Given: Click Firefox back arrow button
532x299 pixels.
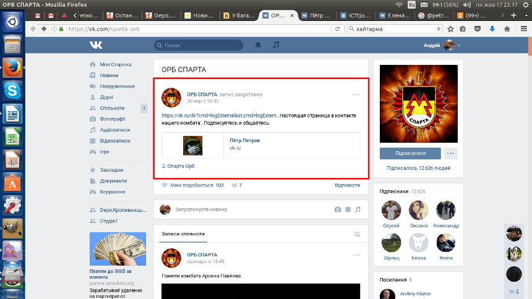Looking at the screenshot, I should click(33, 29).
